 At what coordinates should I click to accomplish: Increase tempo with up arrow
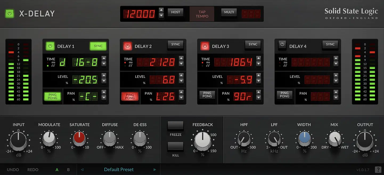click(161, 10)
